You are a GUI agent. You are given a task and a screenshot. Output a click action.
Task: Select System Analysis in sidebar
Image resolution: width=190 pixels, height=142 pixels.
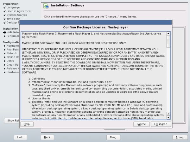click(x=17, y=15)
